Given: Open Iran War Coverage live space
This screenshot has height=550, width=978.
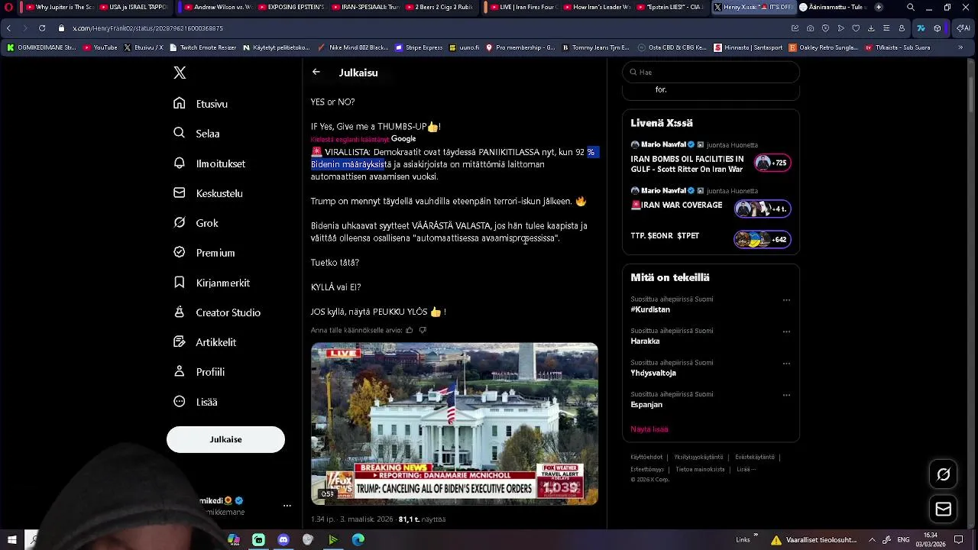Looking at the screenshot, I should click(x=711, y=201).
